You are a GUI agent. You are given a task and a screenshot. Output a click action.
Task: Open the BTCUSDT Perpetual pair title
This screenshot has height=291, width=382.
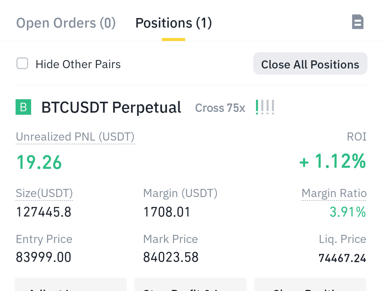(111, 107)
